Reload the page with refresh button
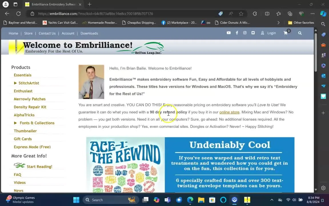 pos(19,14)
